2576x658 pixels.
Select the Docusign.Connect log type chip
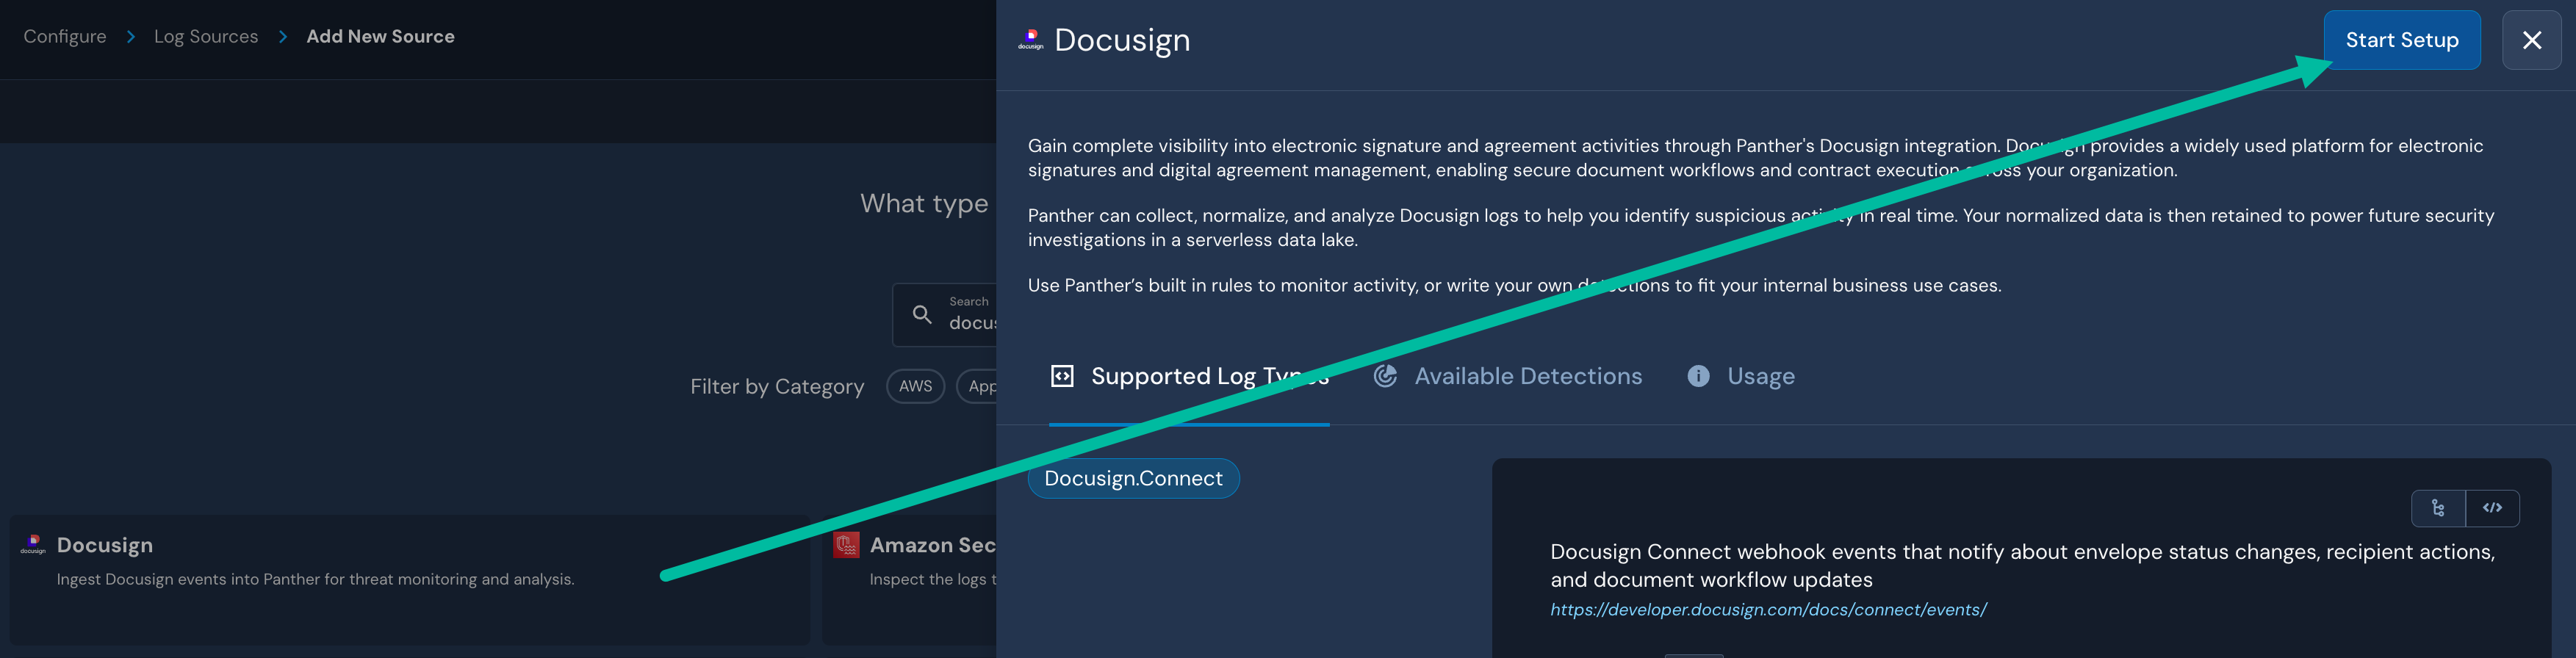1133,478
